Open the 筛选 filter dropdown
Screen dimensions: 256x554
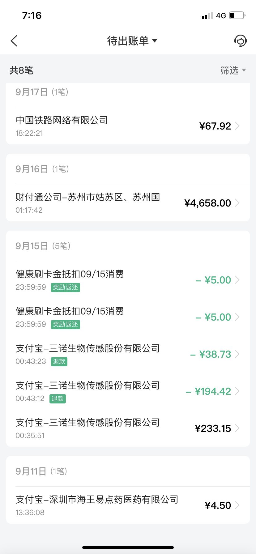click(233, 70)
